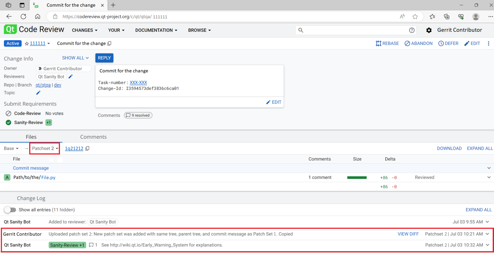Expand the Commit message row chevron
Image resolution: width=494 pixels, height=253 pixels.
pos(489,168)
